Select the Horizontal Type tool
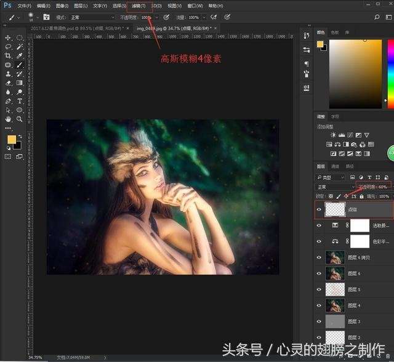 click(x=19, y=101)
